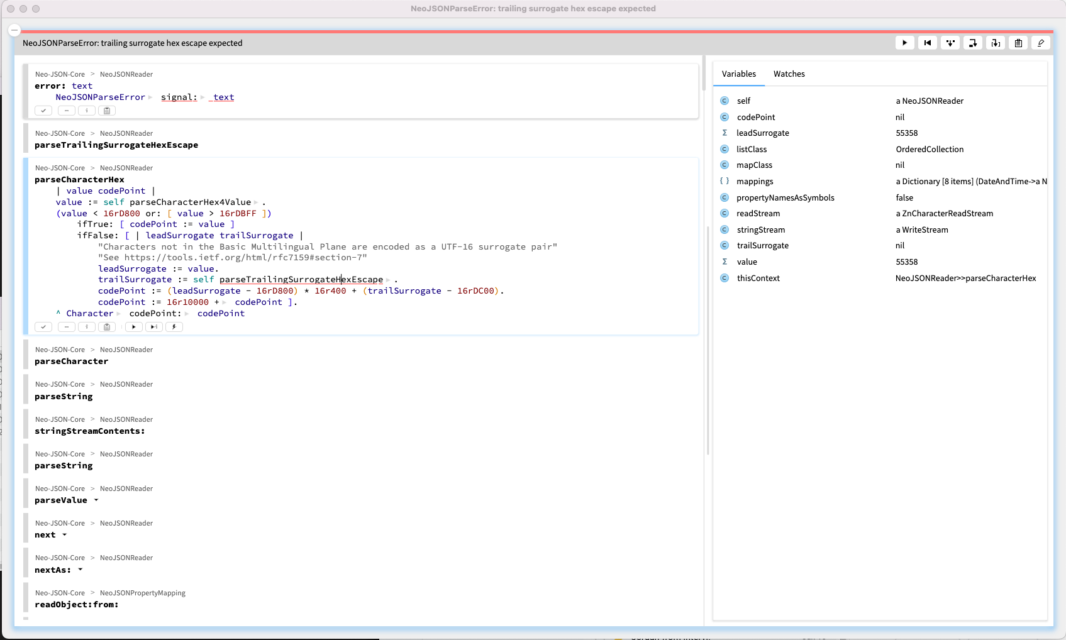1066x640 pixels.
Task: Click the underlined signal: selector in code
Action: click(179, 97)
